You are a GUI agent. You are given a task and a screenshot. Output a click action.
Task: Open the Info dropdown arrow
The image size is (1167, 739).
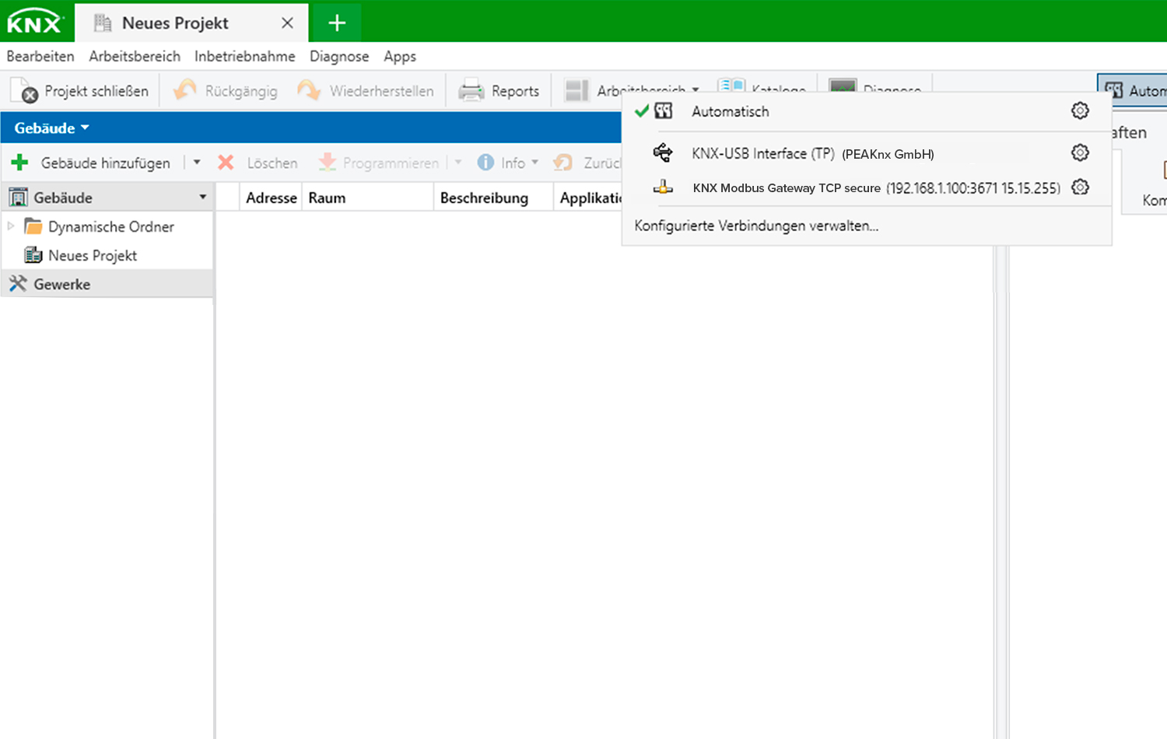(x=535, y=163)
